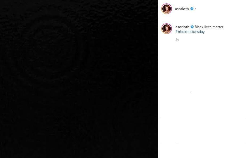This screenshot has width=246, height=158.
Task: Click the 3s timestamp under the caption
Action: pos(177,40)
